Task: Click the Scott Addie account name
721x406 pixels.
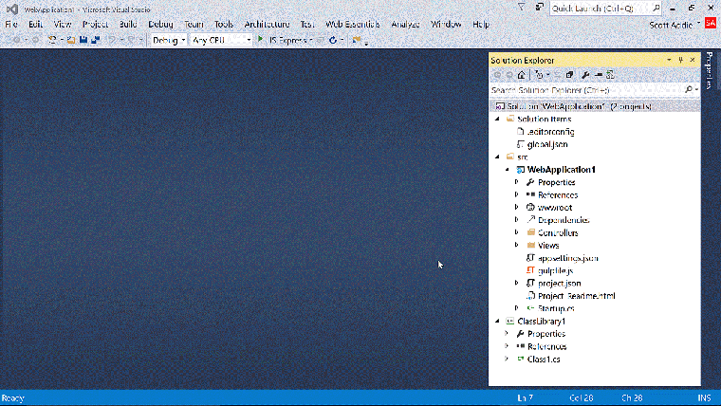Action: [x=671, y=25]
